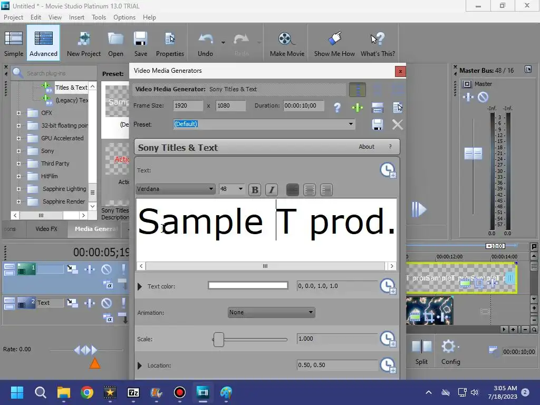
Task: Toggle mute on the Text track
Action: pos(107,303)
